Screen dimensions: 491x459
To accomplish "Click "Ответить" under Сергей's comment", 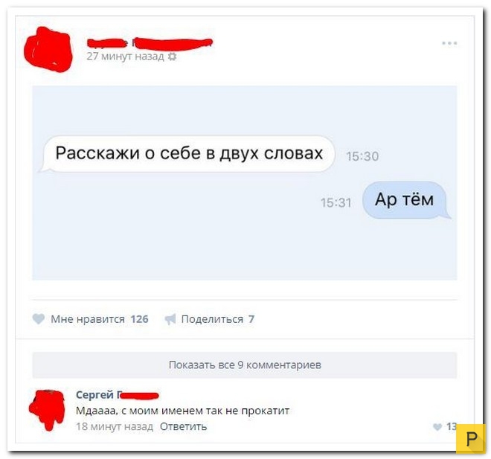I will tap(184, 426).
